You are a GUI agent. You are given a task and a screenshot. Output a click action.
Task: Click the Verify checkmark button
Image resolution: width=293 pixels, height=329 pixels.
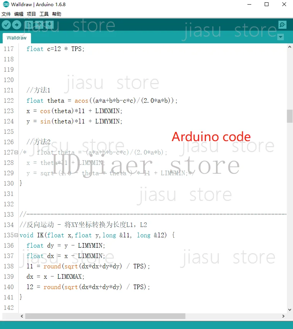[x=6, y=25]
